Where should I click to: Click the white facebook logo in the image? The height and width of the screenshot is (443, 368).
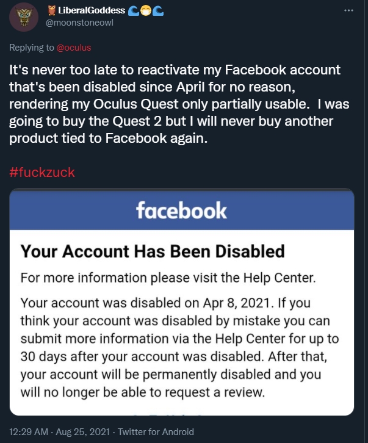tap(181, 211)
